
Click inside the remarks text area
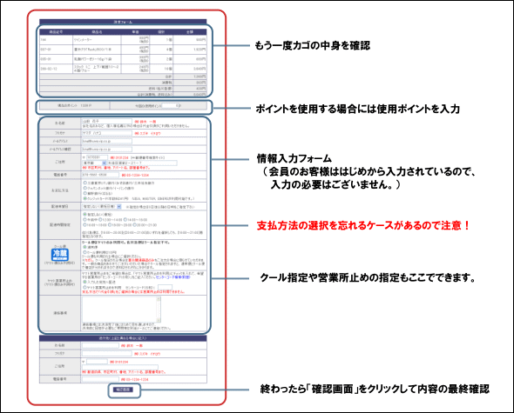[119, 310]
